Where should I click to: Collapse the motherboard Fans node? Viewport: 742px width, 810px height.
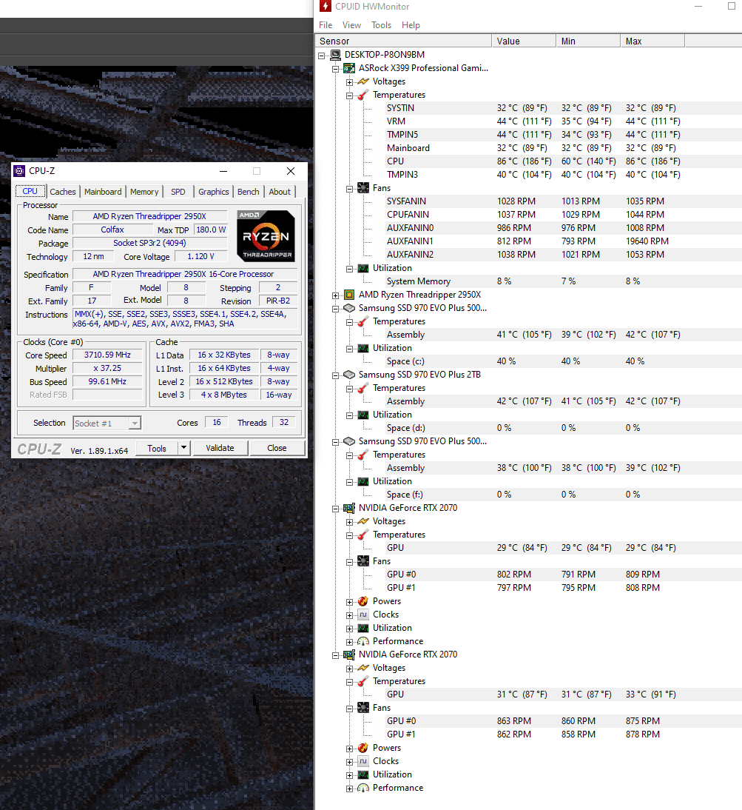(349, 189)
